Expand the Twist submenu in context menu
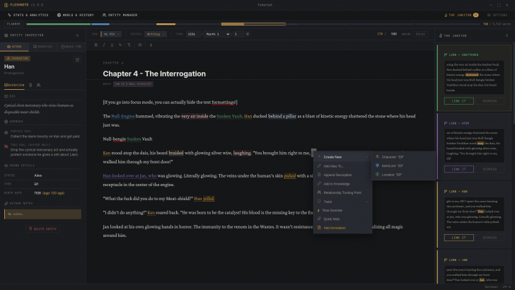Screen dimensions: 515x290 click(x=342, y=202)
